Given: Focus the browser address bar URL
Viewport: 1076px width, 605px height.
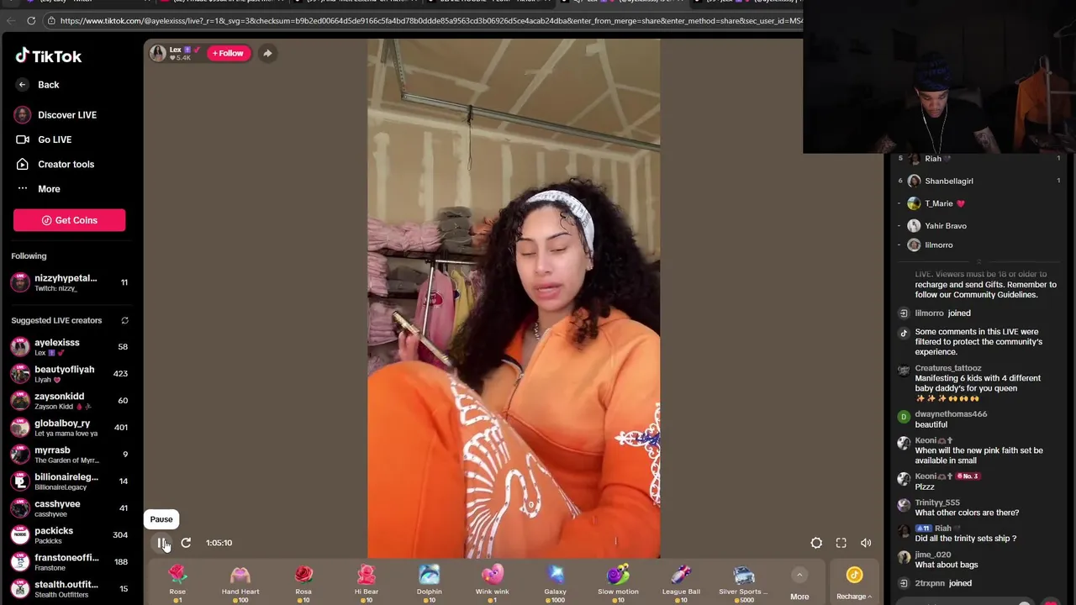Looking at the screenshot, I should coord(429,20).
